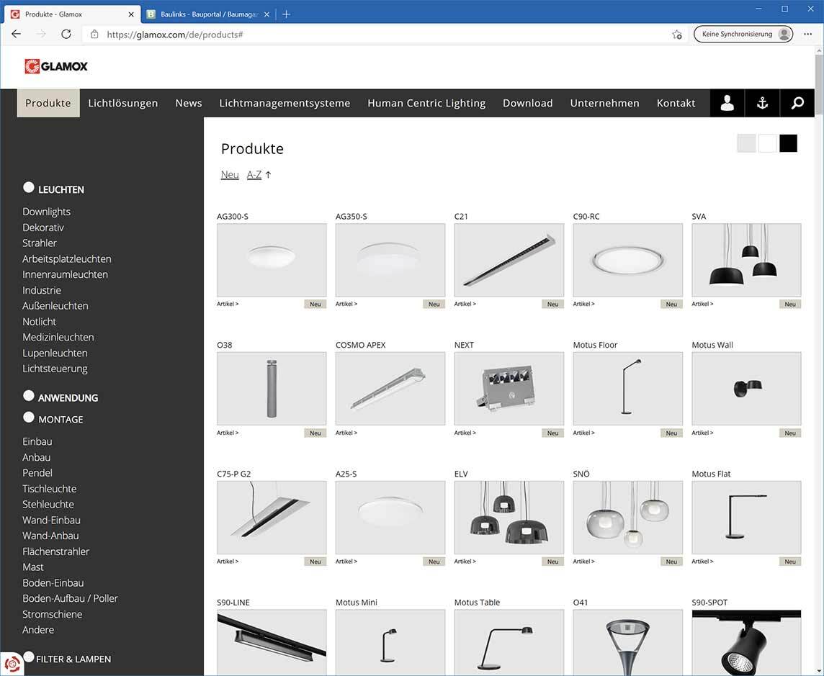This screenshot has width=824, height=676.
Task: Filter by Medizinleuchten category
Action: pyautogui.click(x=58, y=337)
